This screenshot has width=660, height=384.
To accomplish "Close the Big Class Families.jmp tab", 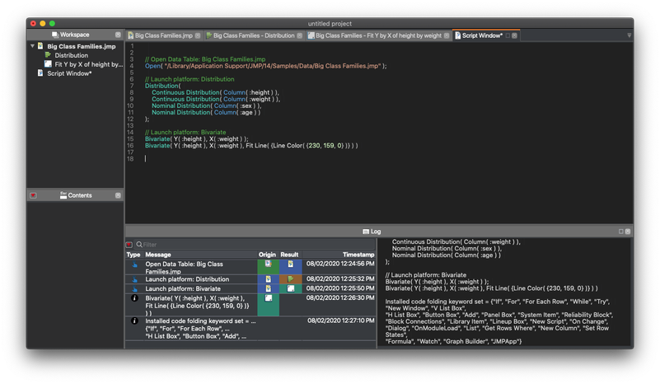I will click(197, 35).
